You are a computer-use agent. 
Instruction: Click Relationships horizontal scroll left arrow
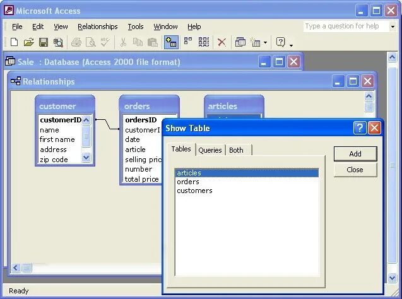(16, 268)
